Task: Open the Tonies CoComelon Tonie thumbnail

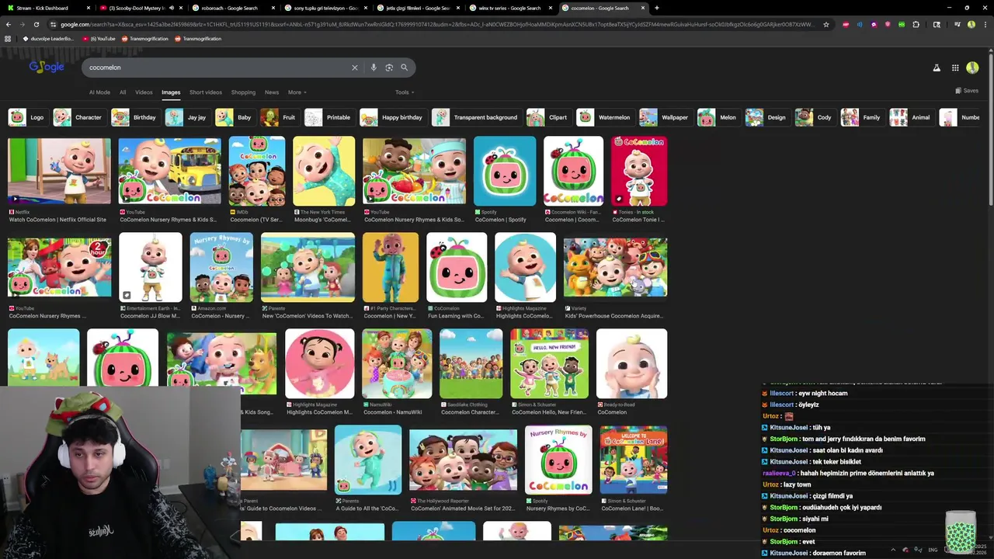Action: pyautogui.click(x=639, y=171)
